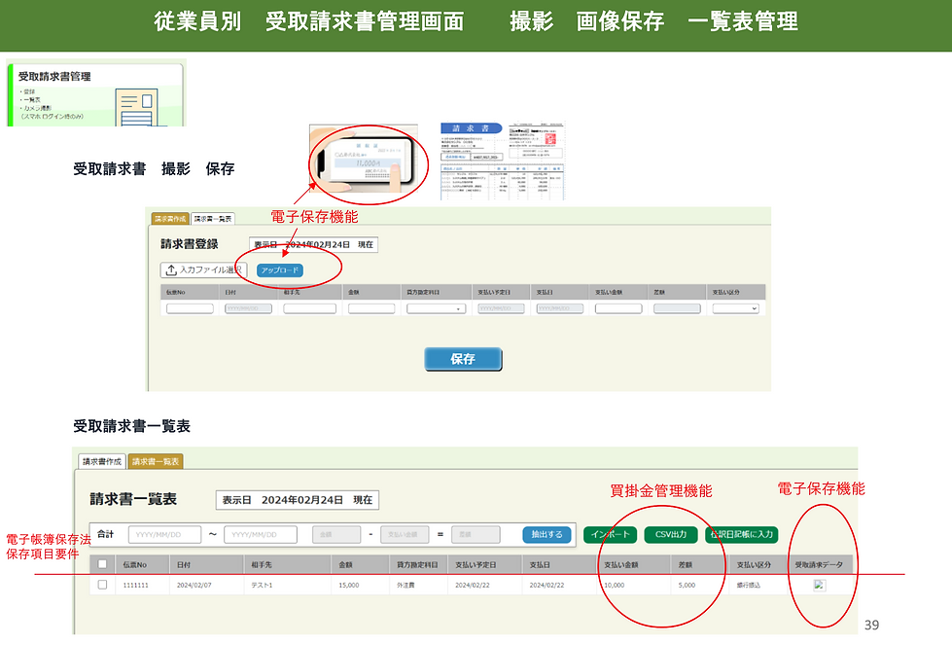Screen dimensions: 952x645
Task: Click the large 保存 button
Action: click(x=463, y=359)
